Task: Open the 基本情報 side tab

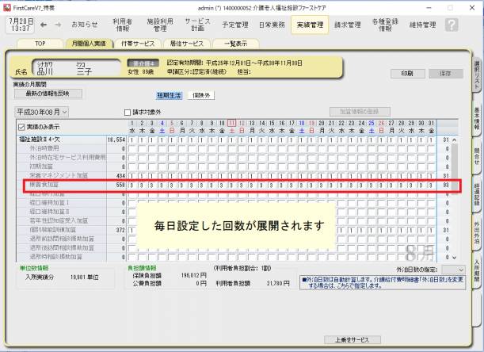Action: tap(477, 117)
